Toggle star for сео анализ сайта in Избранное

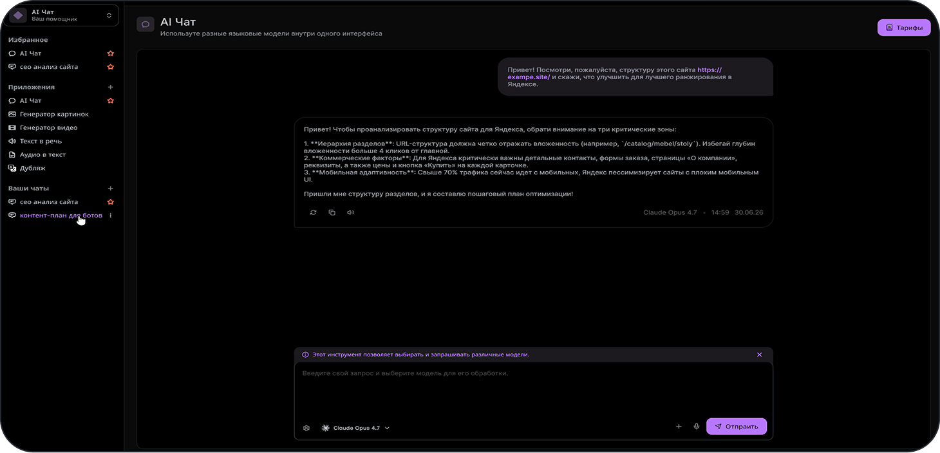(111, 67)
